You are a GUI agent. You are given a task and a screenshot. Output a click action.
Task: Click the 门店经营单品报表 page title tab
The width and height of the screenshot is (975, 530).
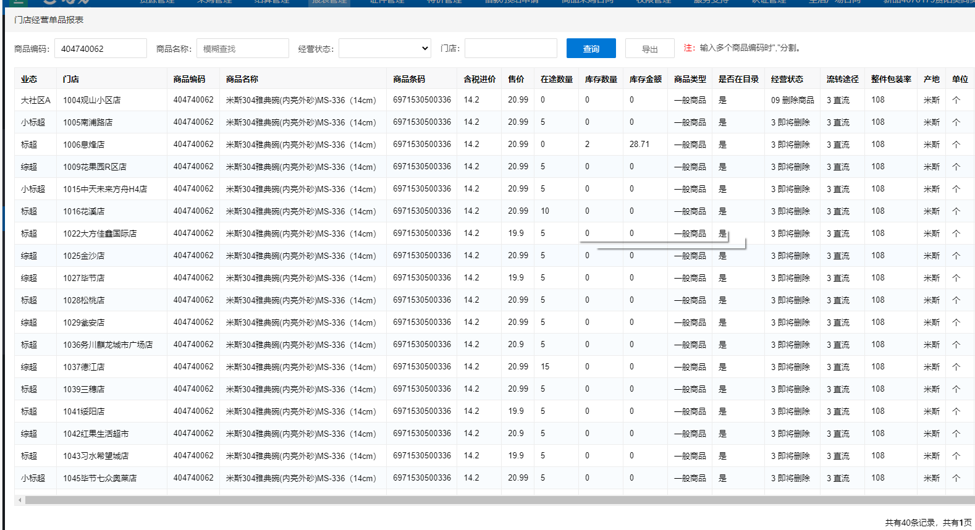tap(49, 20)
